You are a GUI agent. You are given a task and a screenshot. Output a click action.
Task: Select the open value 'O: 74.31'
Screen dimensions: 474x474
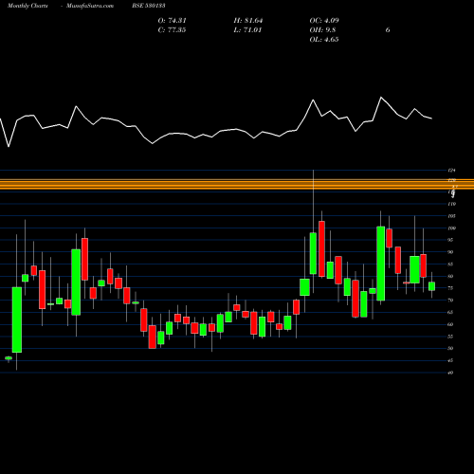pos(173,21)
